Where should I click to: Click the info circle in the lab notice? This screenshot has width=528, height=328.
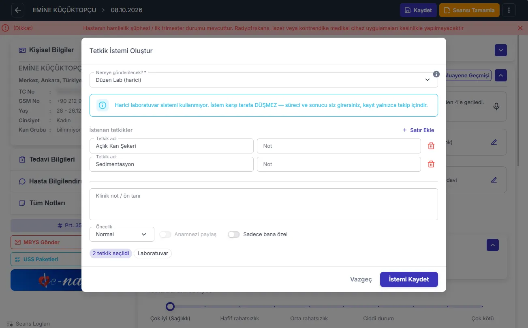point(103,105)
